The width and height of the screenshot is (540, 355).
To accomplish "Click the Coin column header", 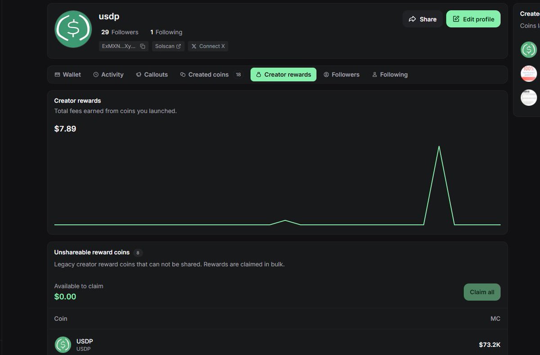I will [x=61, y=319].
